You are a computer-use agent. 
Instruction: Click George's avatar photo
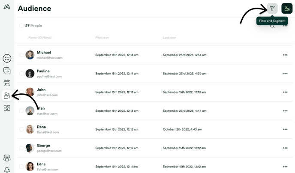pyautogui.click(x=30, y=148)
